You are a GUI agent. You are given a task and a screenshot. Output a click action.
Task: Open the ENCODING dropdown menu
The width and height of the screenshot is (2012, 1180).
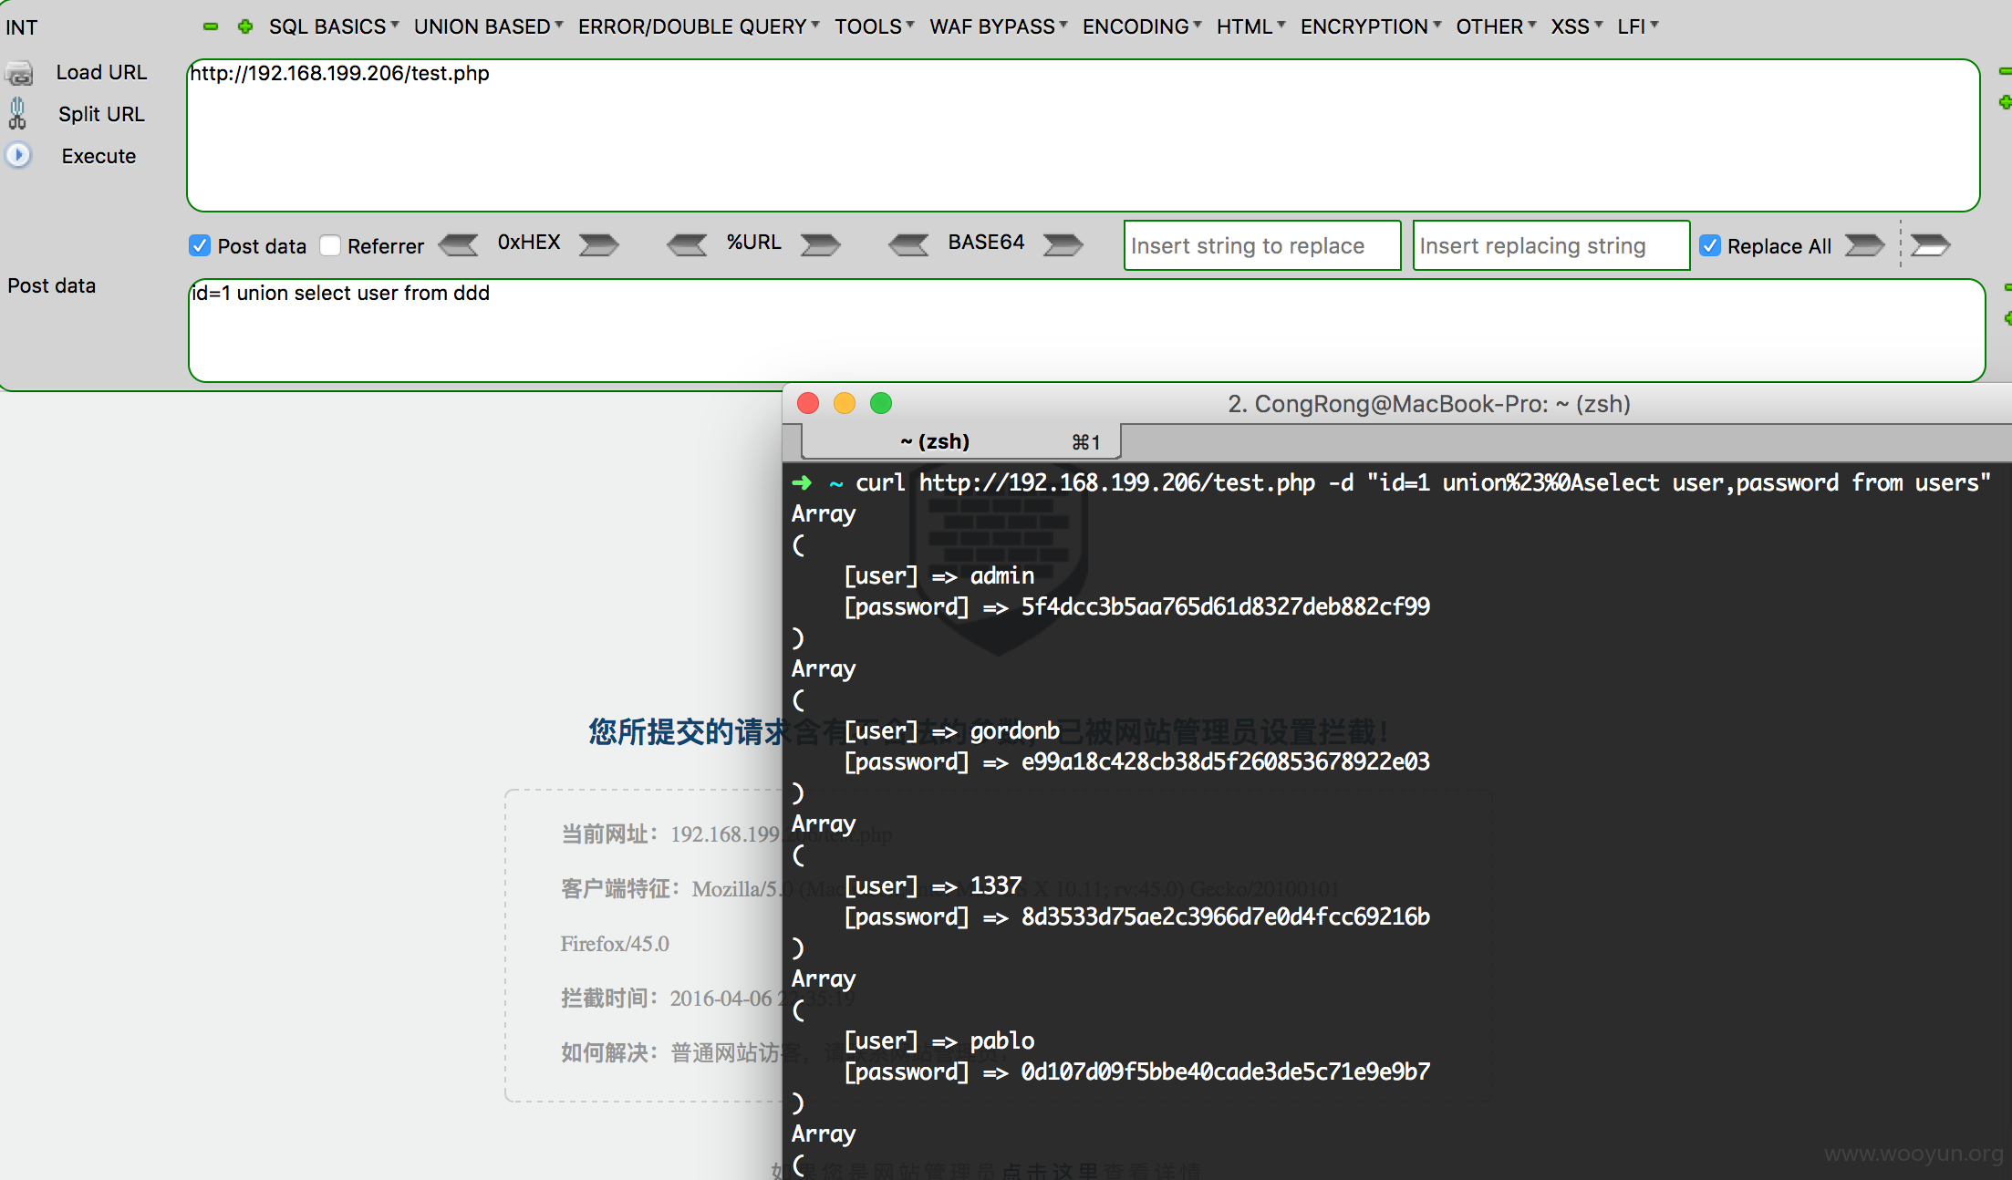click(1142, 26)
